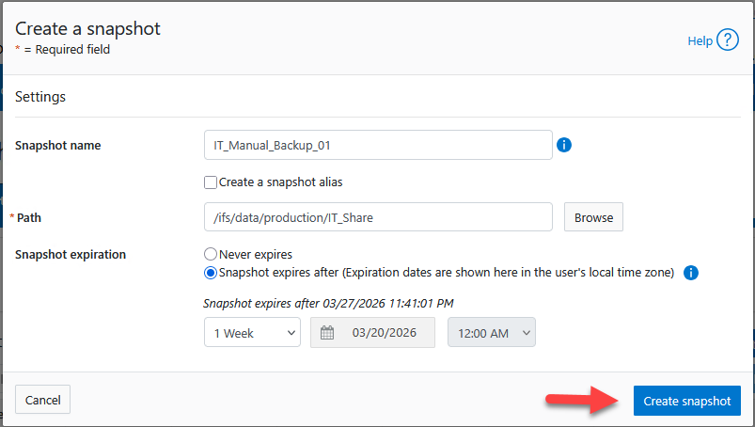
Task: Click the Help question mark icon
Action: pyautogui.click(x=727, y=40)
